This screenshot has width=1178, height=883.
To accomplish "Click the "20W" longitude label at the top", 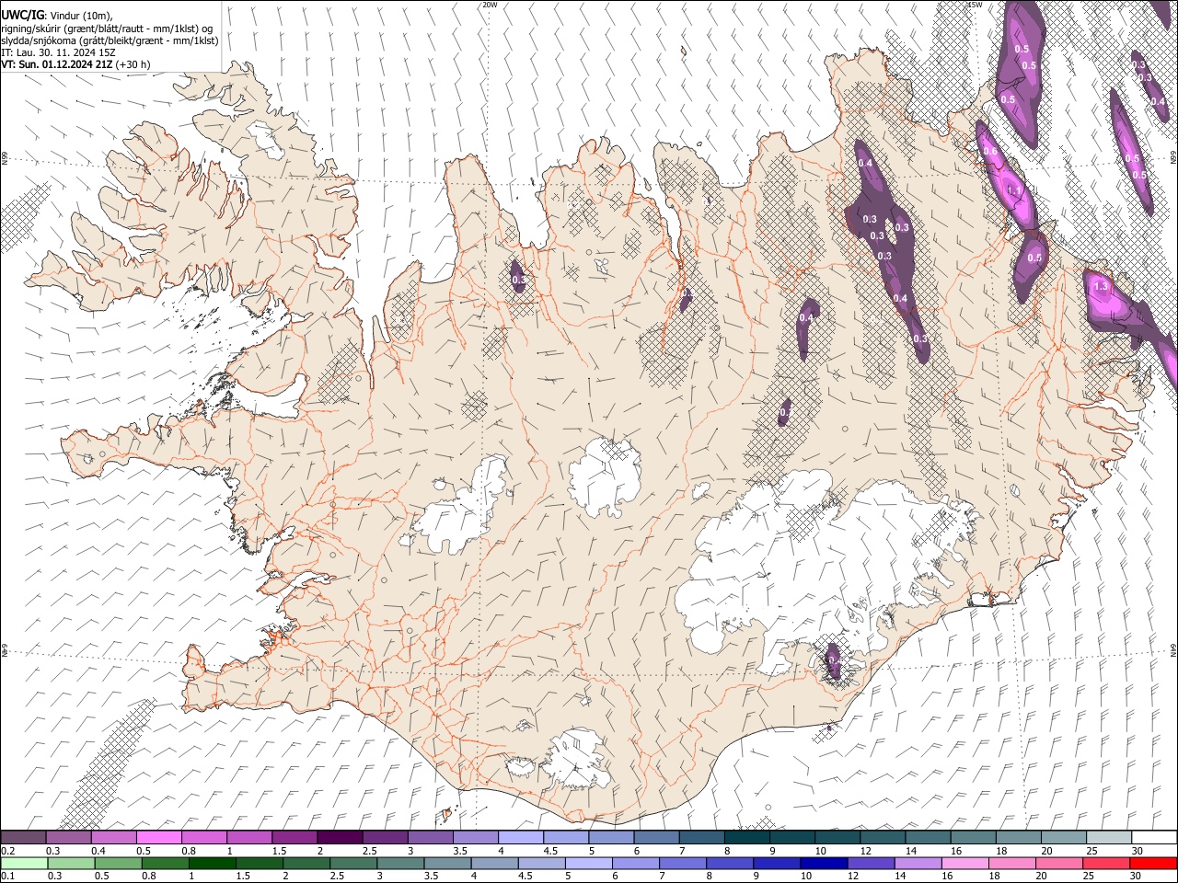I will [x=490, y=5].
